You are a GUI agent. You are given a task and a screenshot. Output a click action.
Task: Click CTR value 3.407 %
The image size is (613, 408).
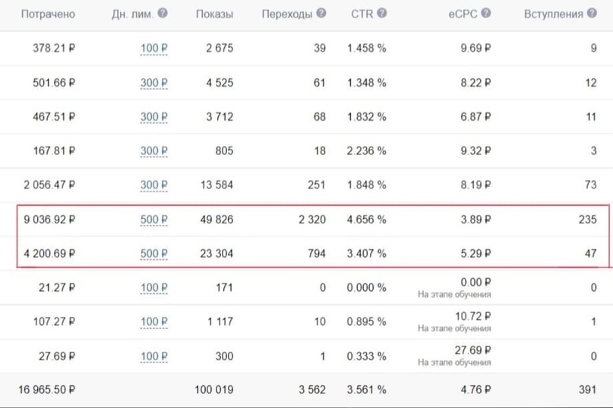pos(367,254)
